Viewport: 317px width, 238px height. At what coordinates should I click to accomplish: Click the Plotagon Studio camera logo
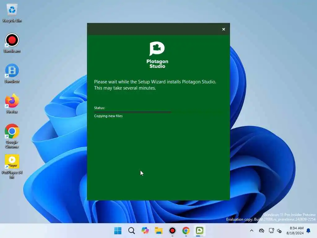tap(157, 48)
